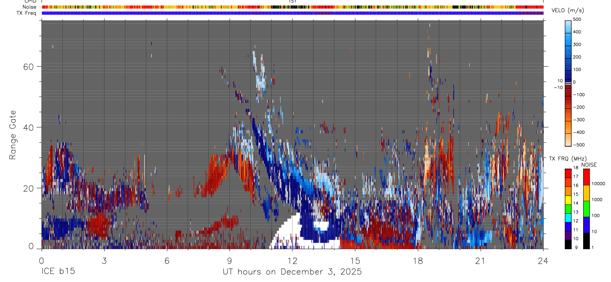Click hour tick label '12' on the time axis
This screenshot has width=611, height=282.
pyautogui.click(x=292, y=261)
